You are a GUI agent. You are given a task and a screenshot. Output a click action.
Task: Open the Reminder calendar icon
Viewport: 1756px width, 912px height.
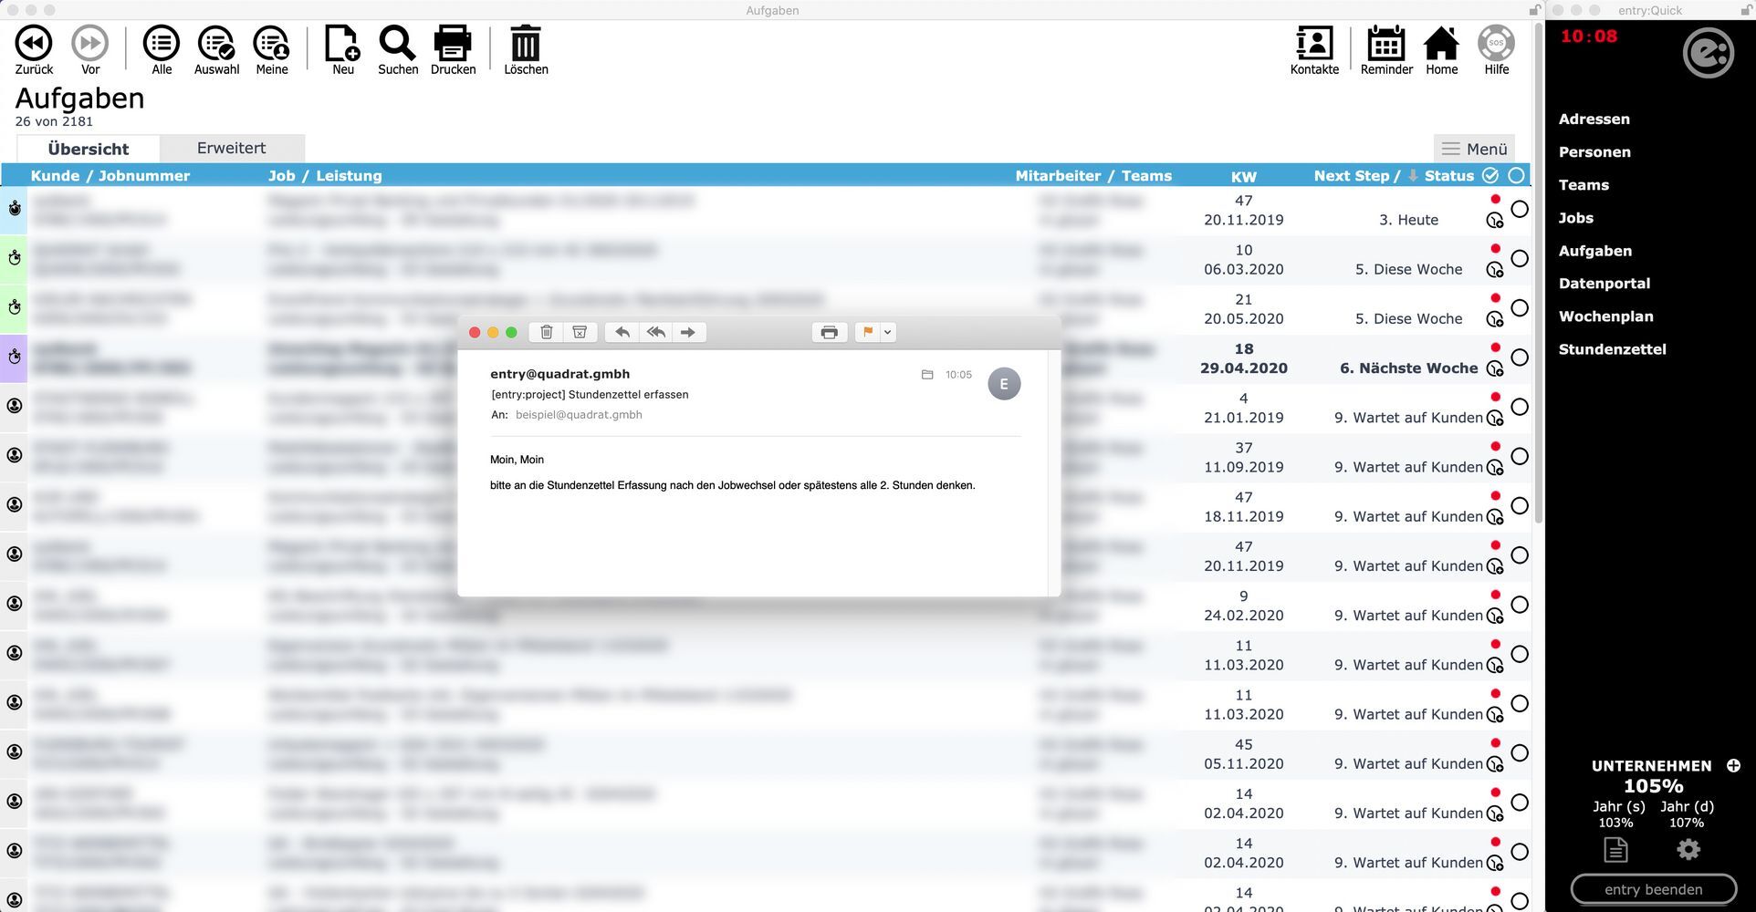click(x=1386, y=50)
